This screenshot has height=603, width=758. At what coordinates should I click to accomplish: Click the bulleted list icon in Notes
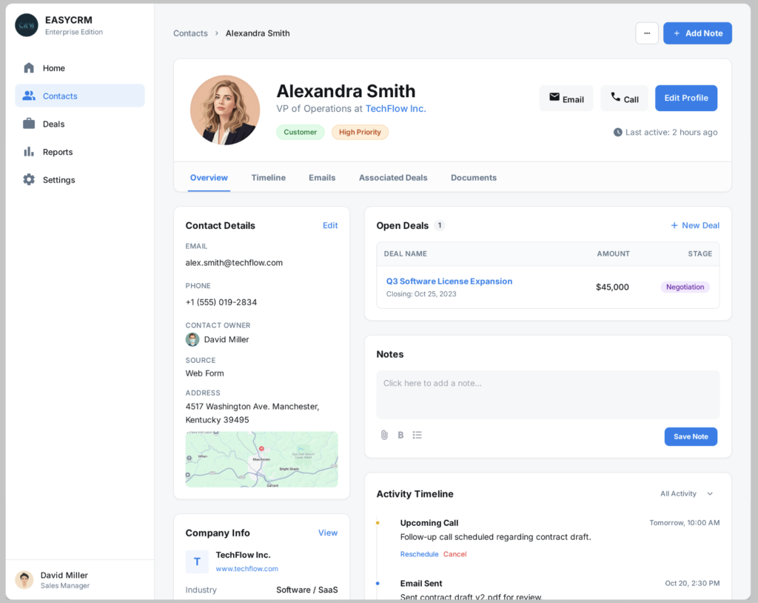tap(417, 435)
